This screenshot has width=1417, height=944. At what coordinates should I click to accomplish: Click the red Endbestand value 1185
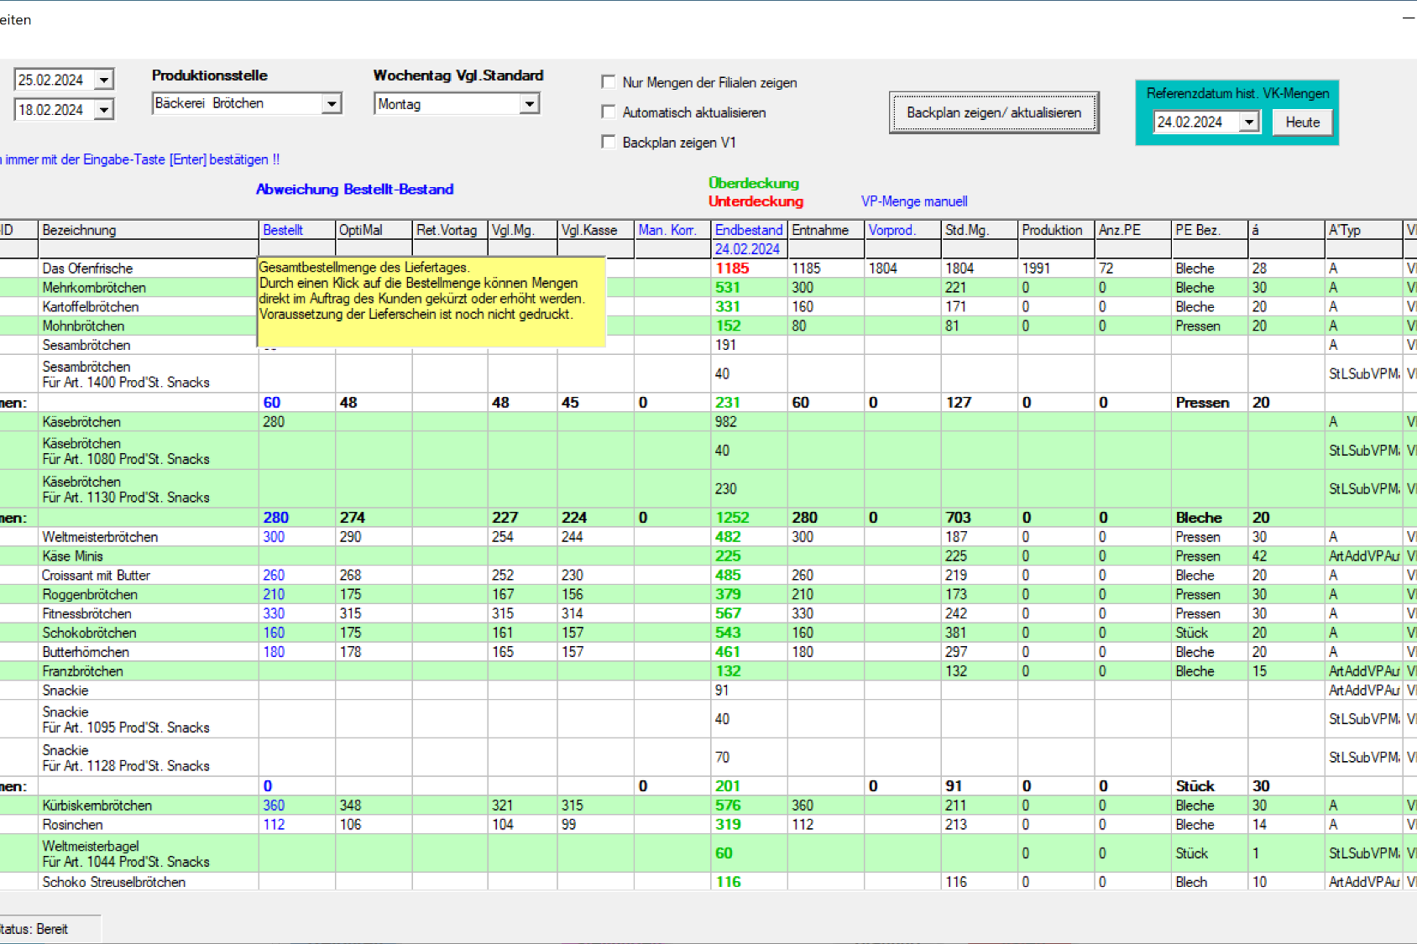pyautogui.click(x=732, y=269)
